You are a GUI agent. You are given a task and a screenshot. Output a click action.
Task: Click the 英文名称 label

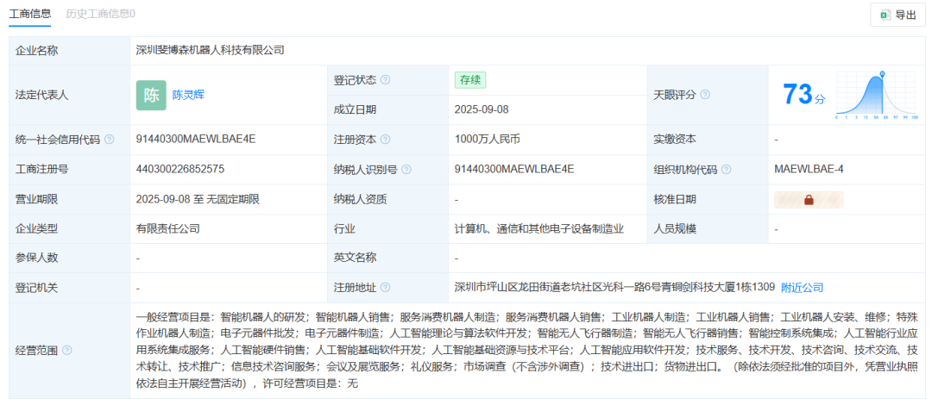(x=355, y=258)
